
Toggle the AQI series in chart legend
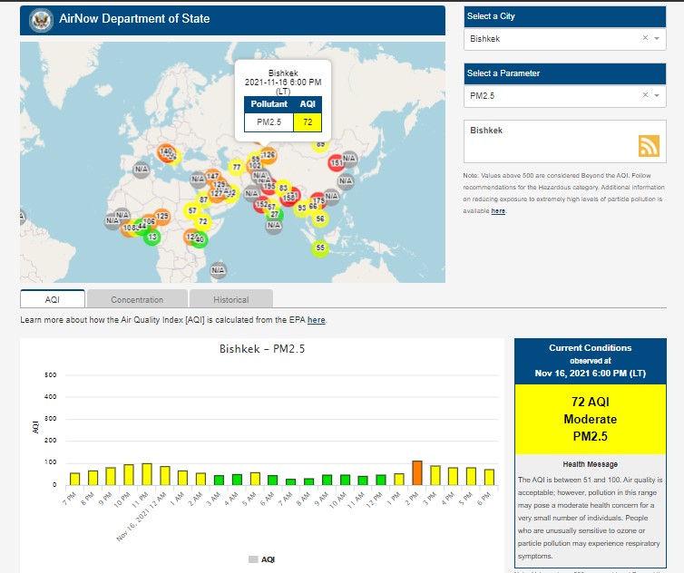261,559
